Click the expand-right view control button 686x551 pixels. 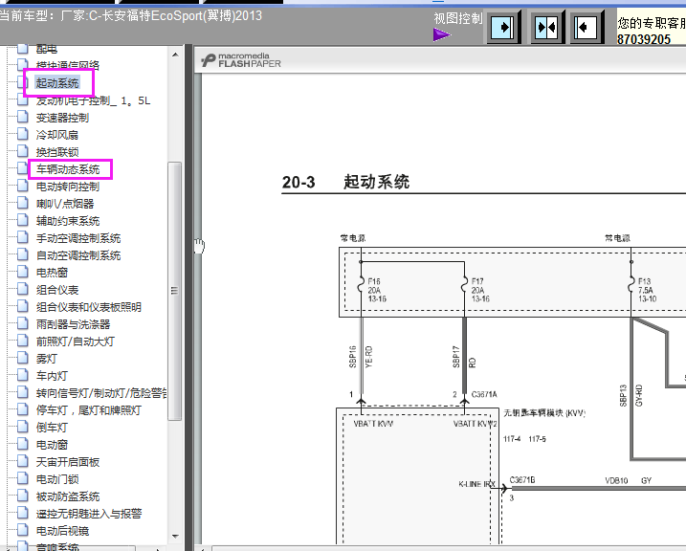[x=502, y=28]
